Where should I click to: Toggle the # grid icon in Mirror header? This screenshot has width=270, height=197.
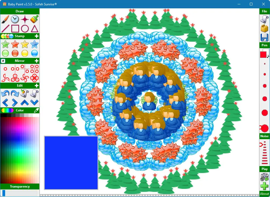tap(3, 61)
